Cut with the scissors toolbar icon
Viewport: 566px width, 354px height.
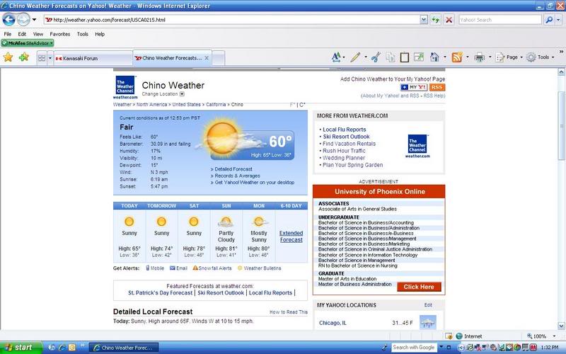376,57
